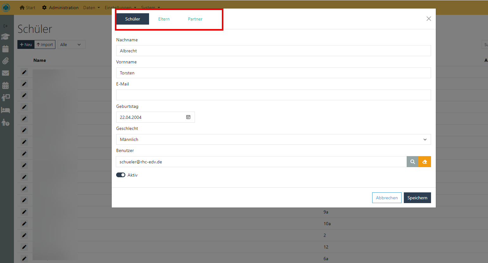Expand the System menu in the top bar
This screenshot has height=263, width=488.
[x=151, y=8]
